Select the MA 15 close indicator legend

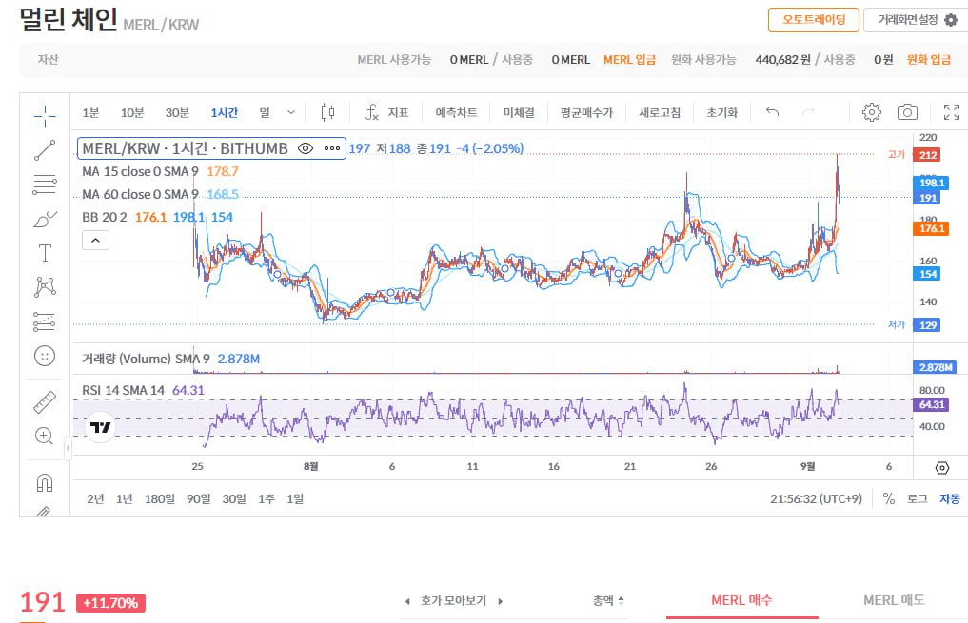coord(140,171)
